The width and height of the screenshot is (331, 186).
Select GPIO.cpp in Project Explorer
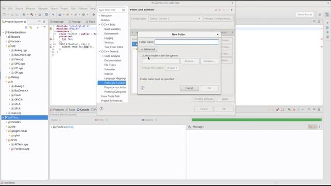click(x=20, y=64)
